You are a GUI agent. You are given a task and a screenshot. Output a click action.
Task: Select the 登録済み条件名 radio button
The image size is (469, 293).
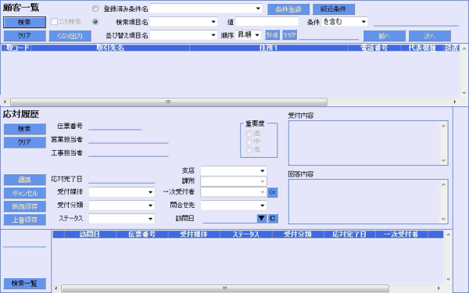(x=95, y=9)
